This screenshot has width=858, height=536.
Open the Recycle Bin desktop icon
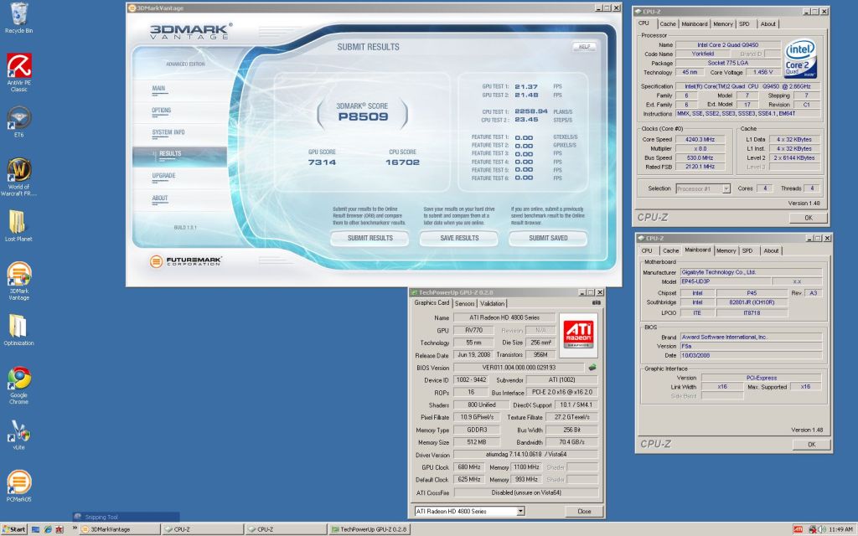coord(18,18)
